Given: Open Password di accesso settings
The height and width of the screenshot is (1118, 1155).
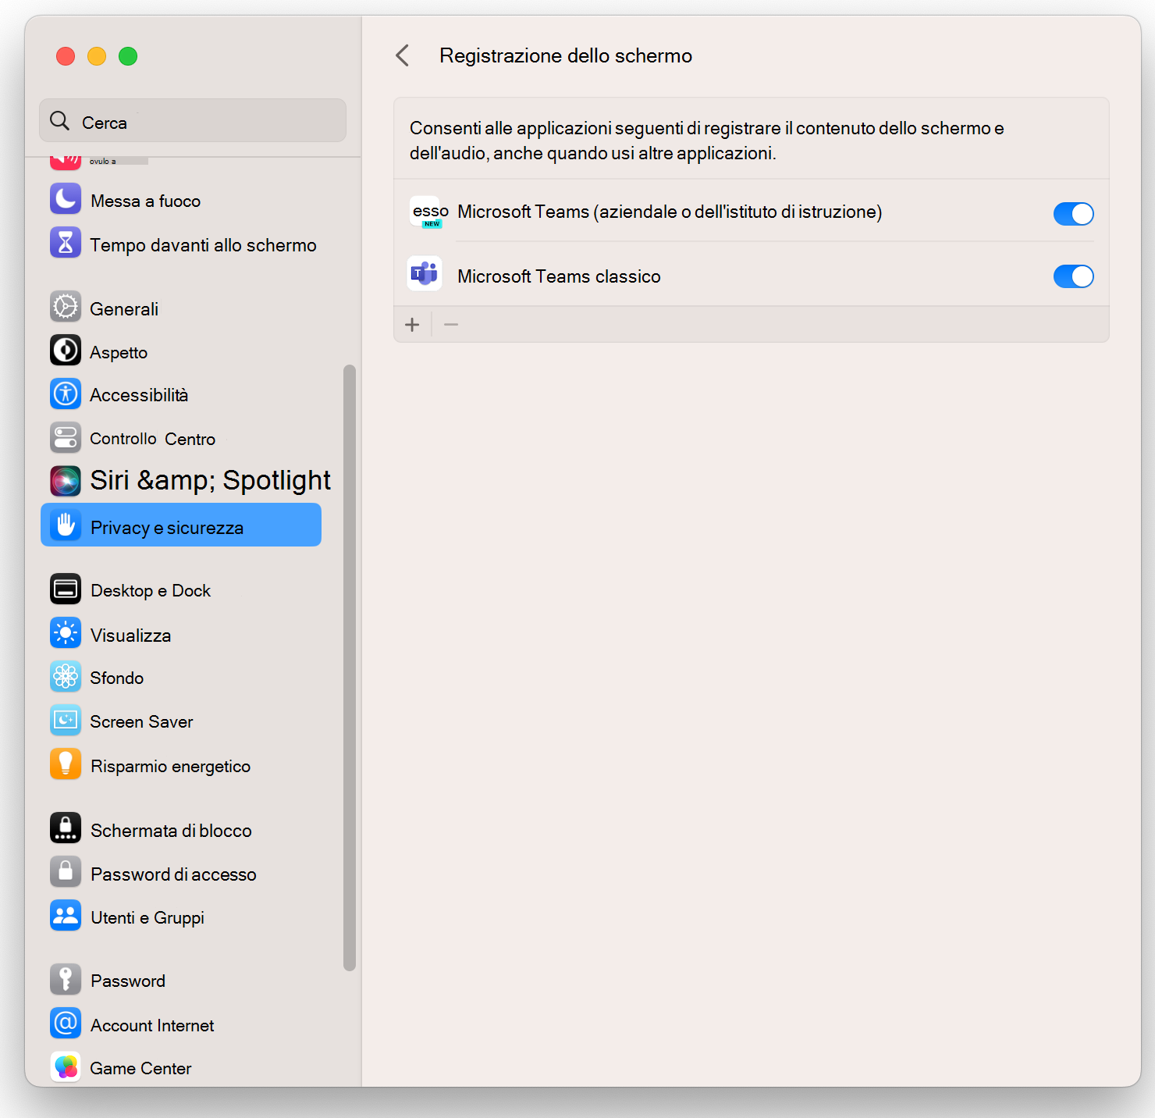Looking at the screenshot, I should [x=172, y=874].
